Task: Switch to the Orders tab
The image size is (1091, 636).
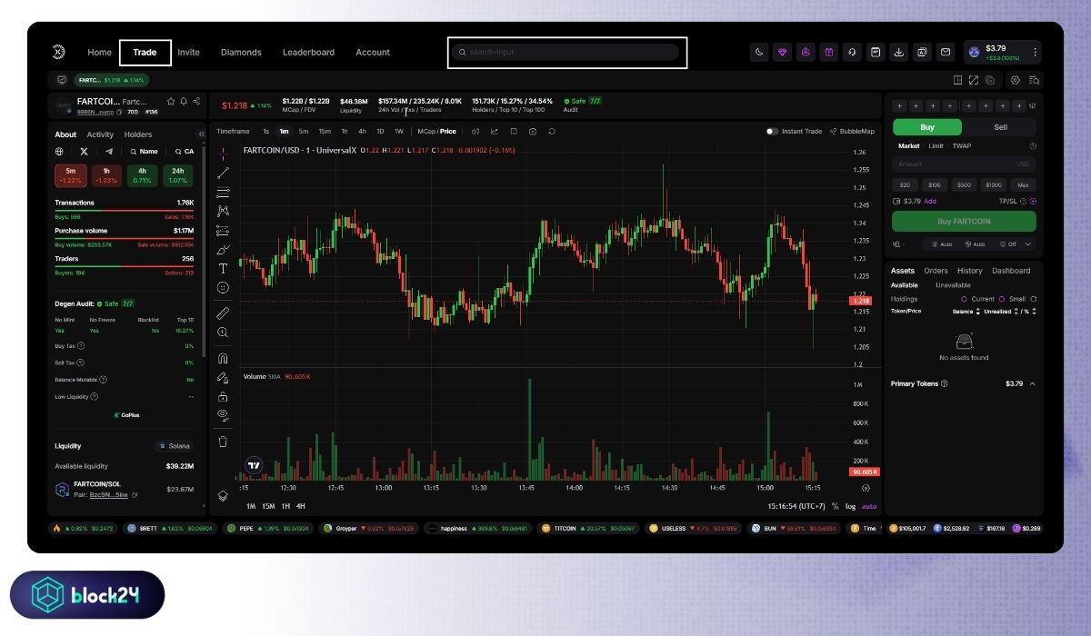Action: coord(936,271)
